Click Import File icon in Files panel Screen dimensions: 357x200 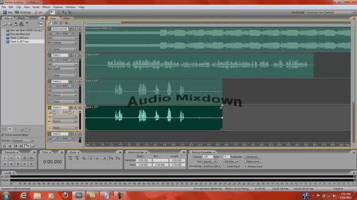(x=4, y=24)
